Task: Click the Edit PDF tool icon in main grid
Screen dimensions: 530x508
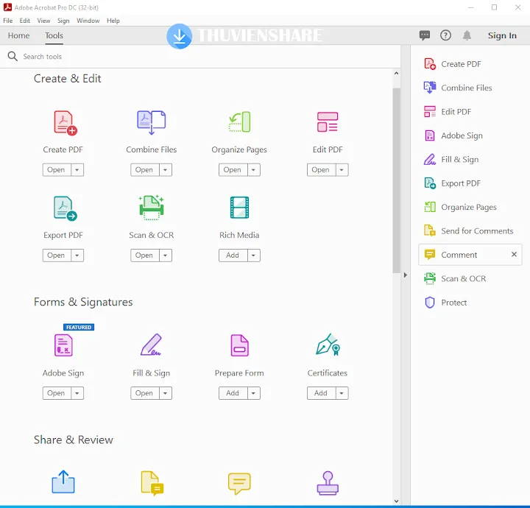Action: [x=327, y=122]
